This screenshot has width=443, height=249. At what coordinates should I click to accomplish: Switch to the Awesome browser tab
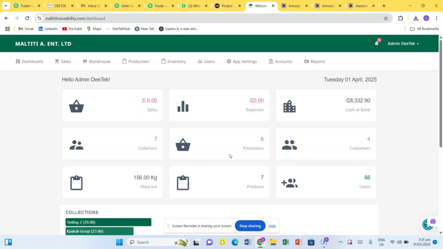[x=361, y=6]
